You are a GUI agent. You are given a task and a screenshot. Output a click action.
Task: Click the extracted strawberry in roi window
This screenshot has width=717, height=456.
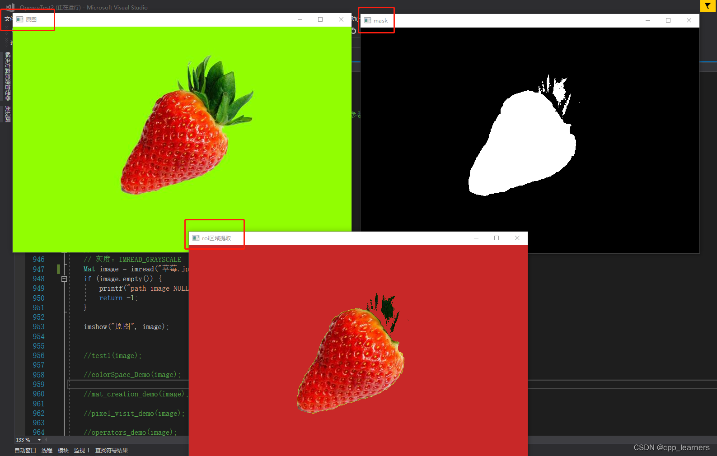[x=351, y=360]
